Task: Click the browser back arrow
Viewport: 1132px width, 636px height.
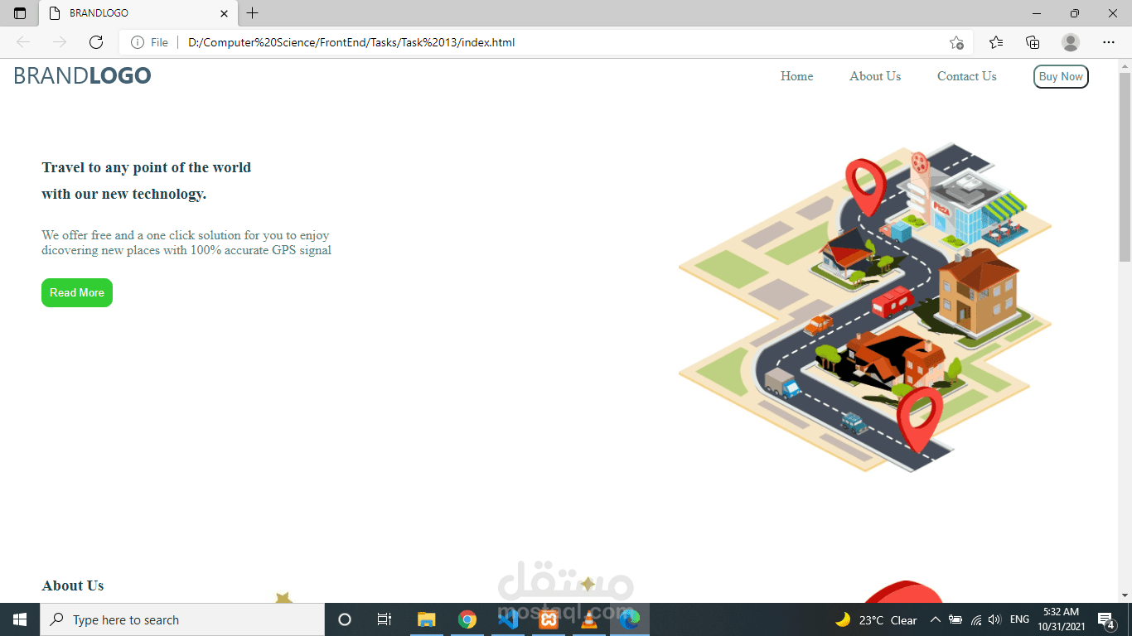Action: point(23,42)
